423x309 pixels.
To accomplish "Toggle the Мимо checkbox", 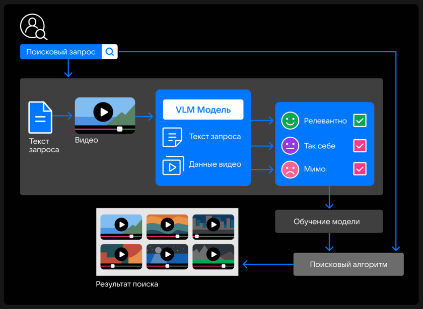I will coord(360,169).
